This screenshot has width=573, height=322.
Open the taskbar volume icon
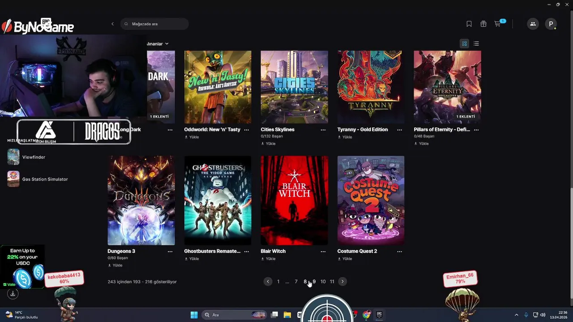pyautogui.click(x=543, y=315)
